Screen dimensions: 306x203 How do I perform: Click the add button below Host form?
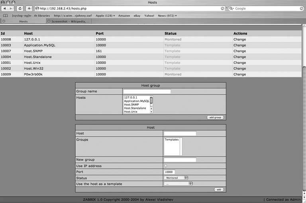219,189
